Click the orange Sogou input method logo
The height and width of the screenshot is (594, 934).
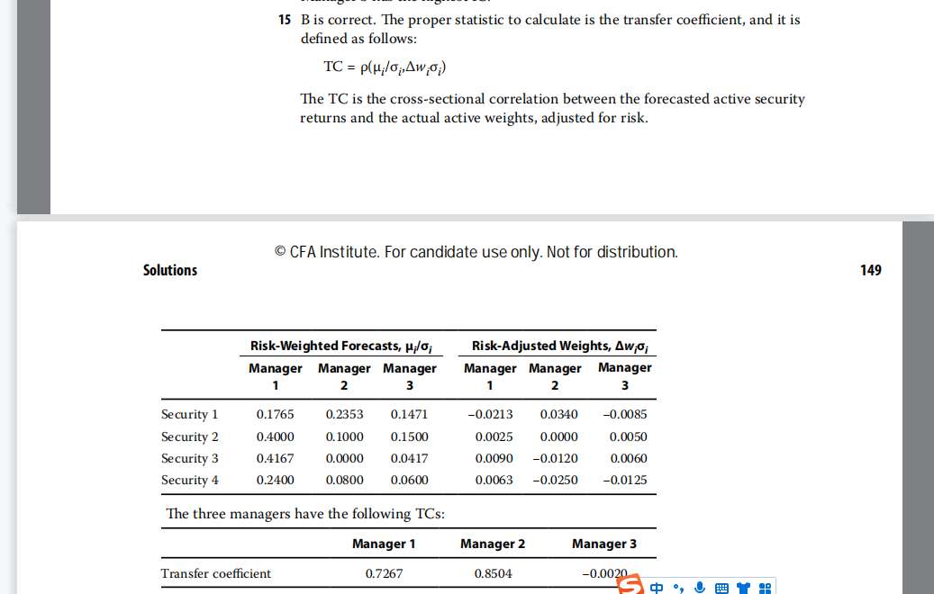coord(630,585)
